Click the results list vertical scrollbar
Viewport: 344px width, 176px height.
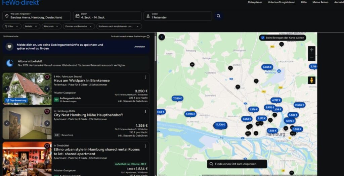[x=156, y=48]
